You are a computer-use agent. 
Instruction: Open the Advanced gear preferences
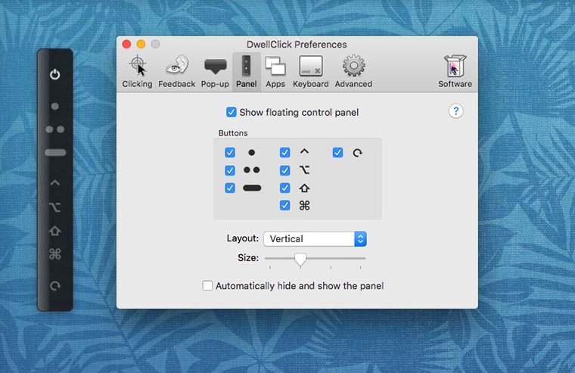coord(353,72)
